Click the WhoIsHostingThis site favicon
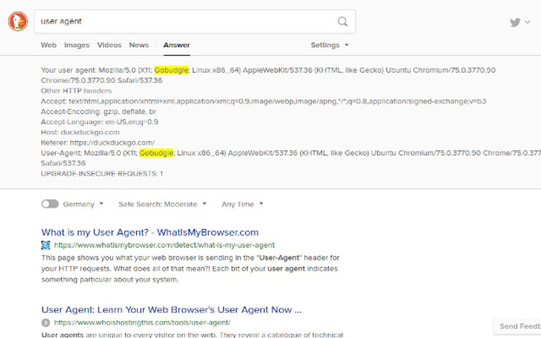The image size is (541, 338). 45,322
